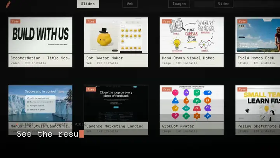Image resolution: width=280 pixels, height=158 pixels.
Task: Click the Free badge on Field Notes Deck
Action: click(242, 21)
